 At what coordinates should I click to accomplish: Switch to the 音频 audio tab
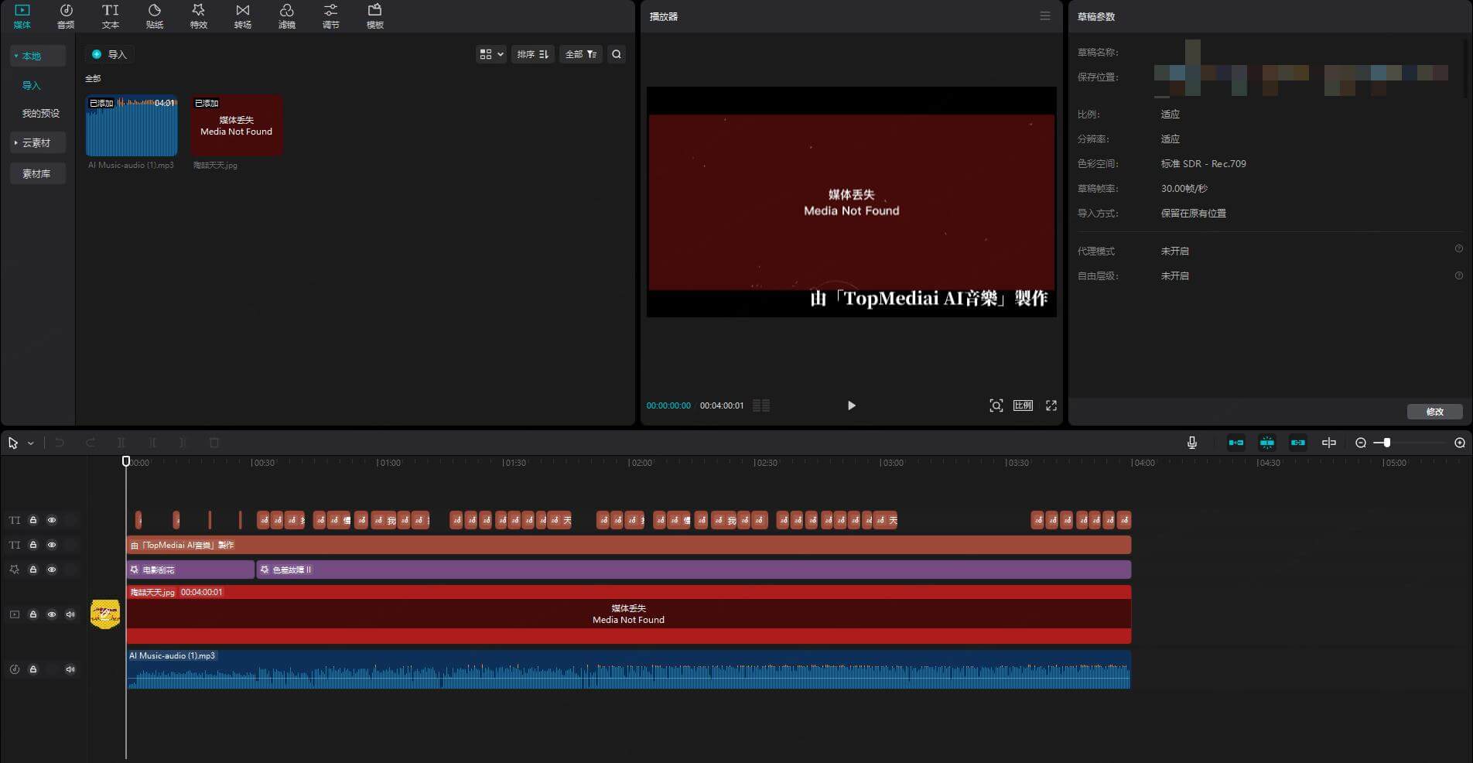pos(66,16)
